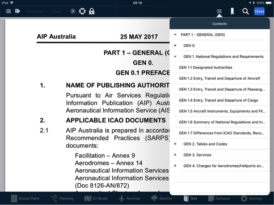Open the document list icon in top-left toolbar
The width and height of the screenshot is (274, 205).
[x=8, y=12]
